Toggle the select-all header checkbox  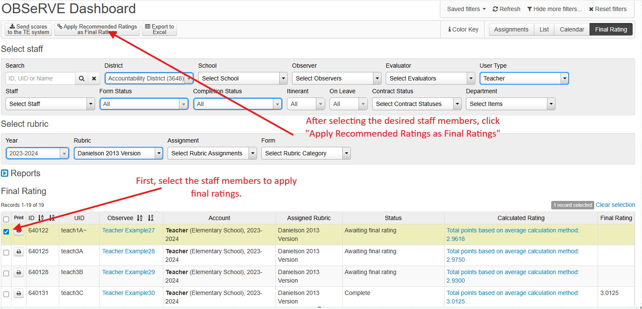(6, 219)
